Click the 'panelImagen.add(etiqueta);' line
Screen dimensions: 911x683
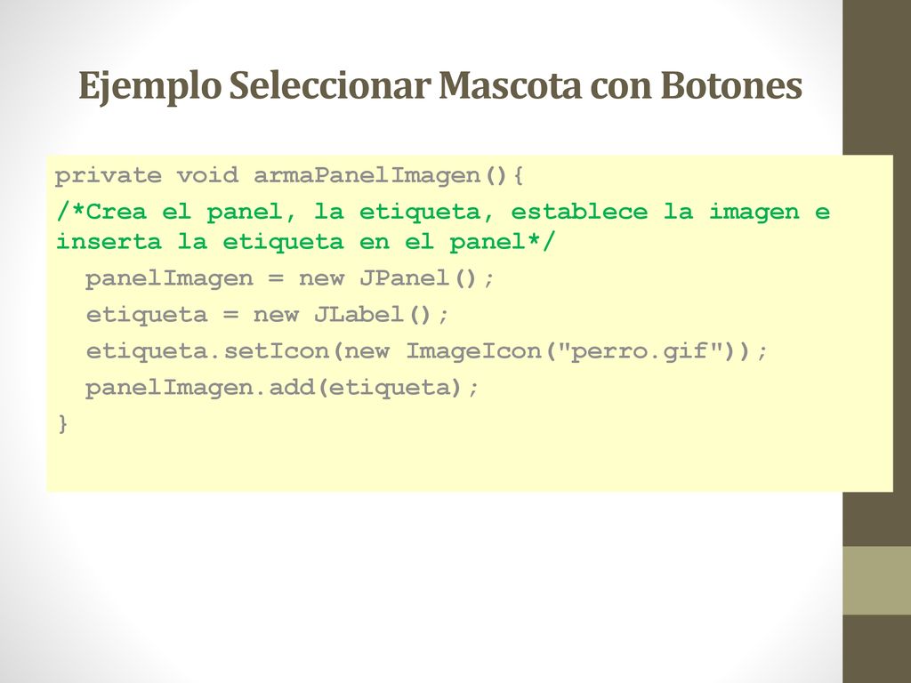(282, 388)
